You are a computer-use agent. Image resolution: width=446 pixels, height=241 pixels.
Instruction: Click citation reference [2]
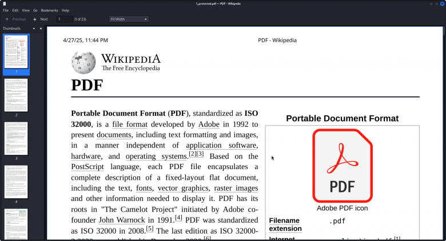tap(193, 154)
